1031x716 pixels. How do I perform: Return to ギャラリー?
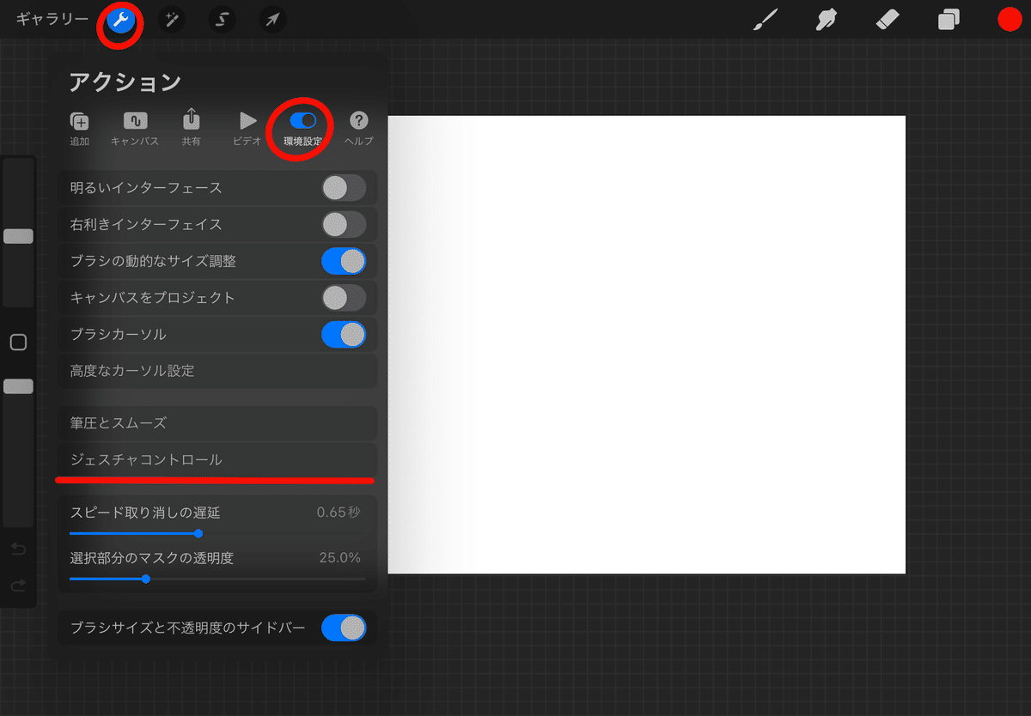(52, 19)
